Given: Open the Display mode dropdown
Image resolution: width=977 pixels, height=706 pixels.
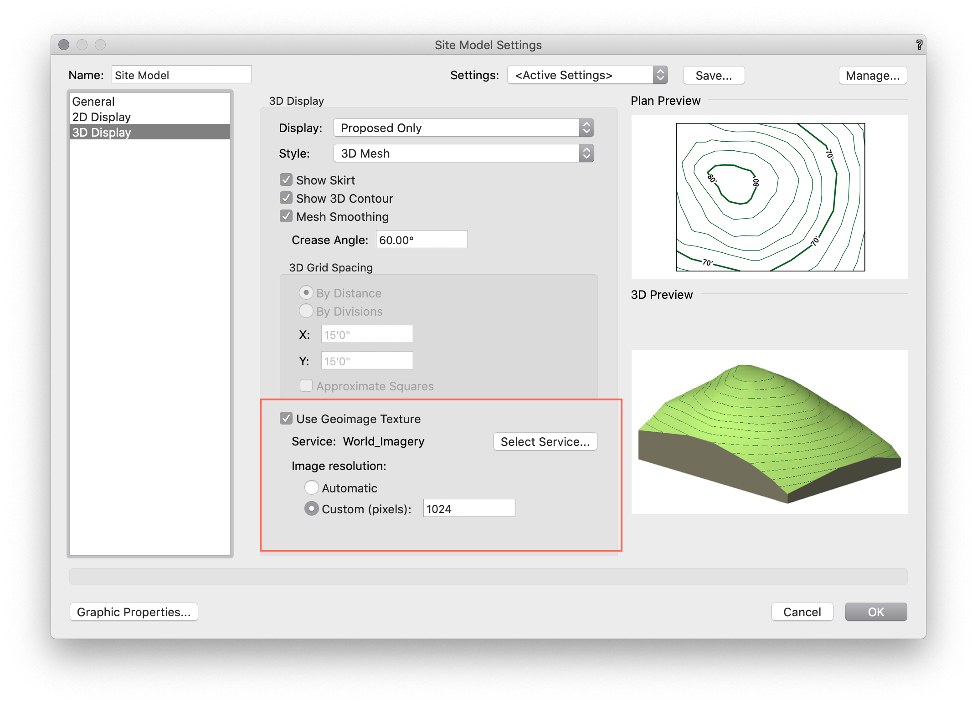Looking at the screenshot, I should click(x=463, y=128).
